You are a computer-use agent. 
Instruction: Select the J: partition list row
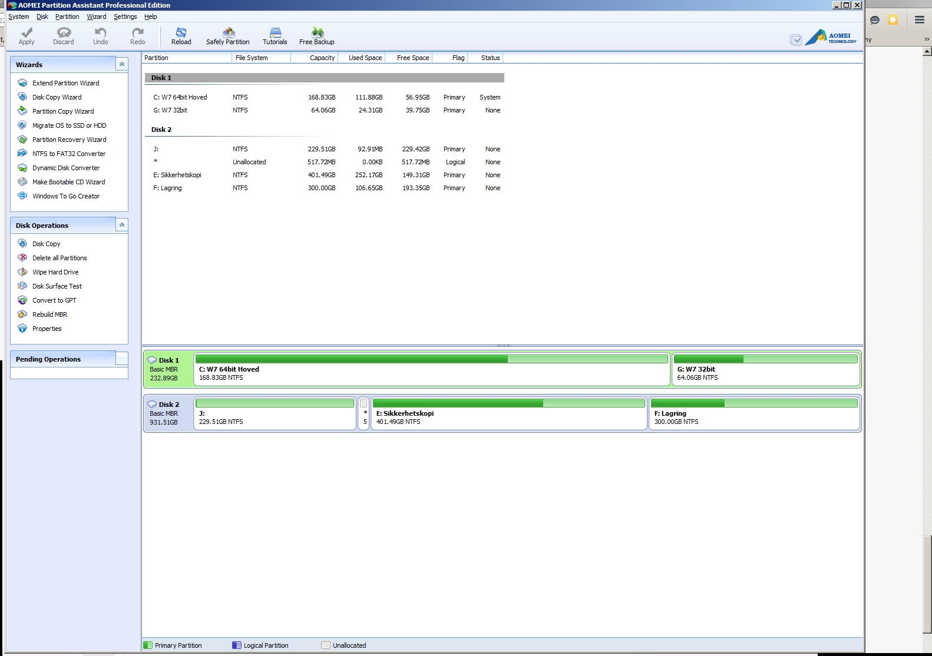[324, 149]
